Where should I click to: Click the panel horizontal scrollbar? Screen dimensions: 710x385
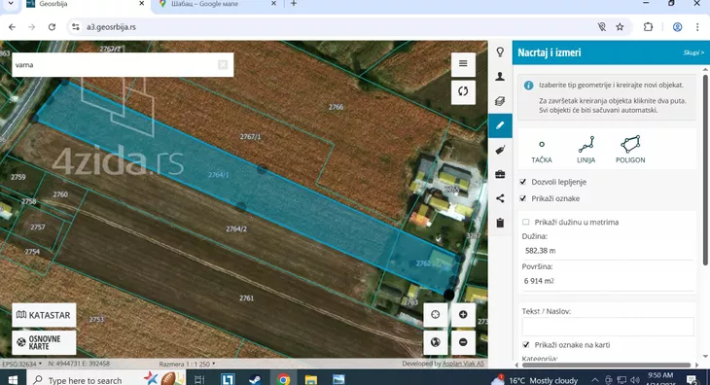tap(606, 365)
